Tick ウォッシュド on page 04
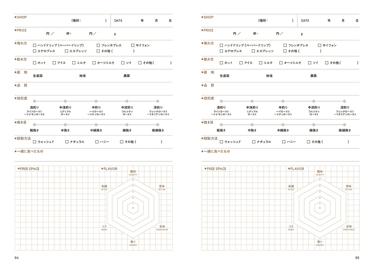The width and height of the screenshot is (374, 265). 35,142
